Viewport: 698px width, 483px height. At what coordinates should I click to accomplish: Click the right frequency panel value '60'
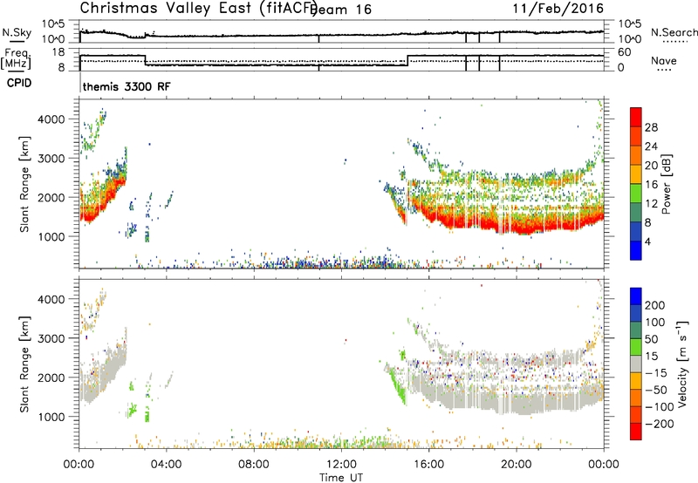pyautogui.click(x=625, y=52)
